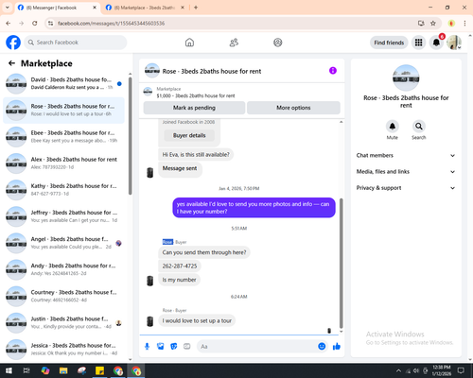Open the Justin conversation
The width and height of the screenshot is (473, 378).
(x=63, y=322)
